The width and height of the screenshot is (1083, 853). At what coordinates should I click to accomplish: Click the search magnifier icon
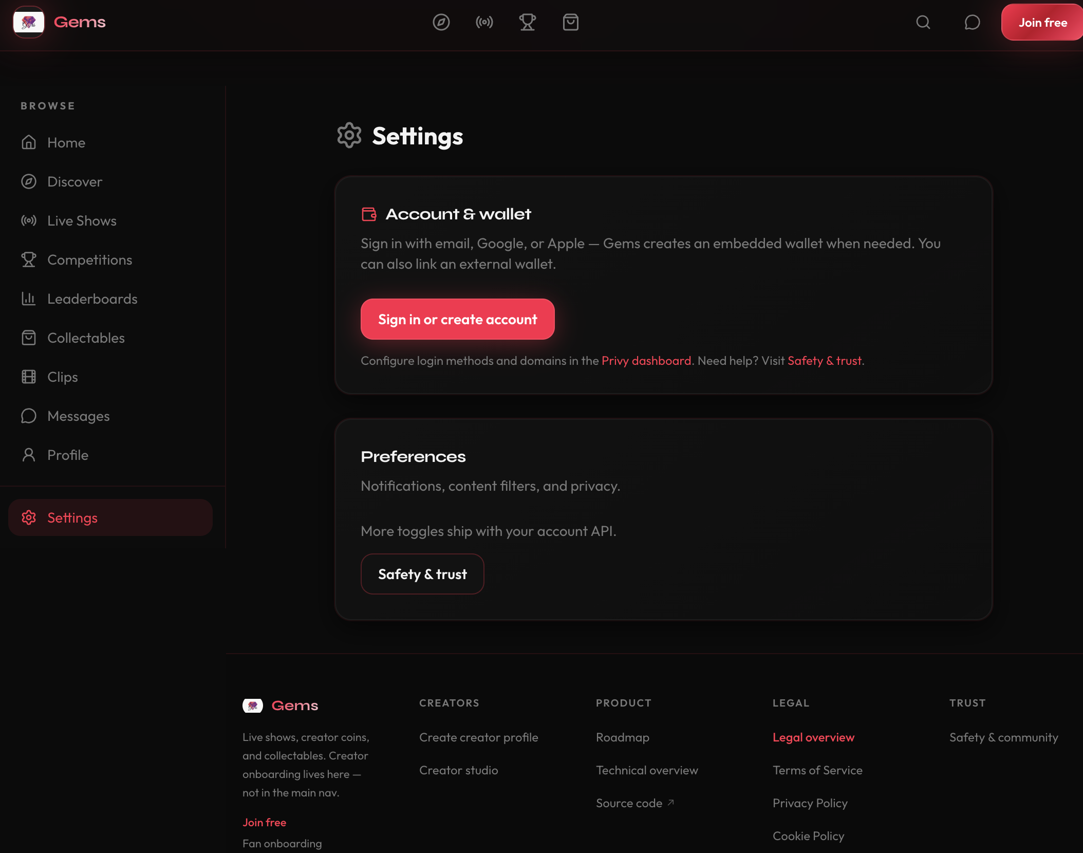[x=923, y=23]
